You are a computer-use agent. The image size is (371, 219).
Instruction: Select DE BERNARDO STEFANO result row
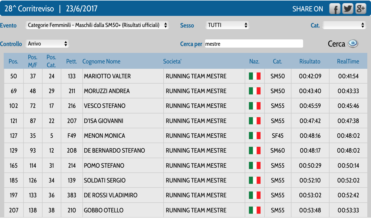(114, 150)
